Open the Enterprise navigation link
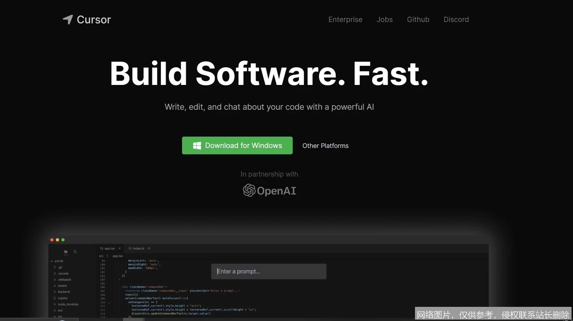The width and height of the screenshot is (573, 321). (345, 19)
